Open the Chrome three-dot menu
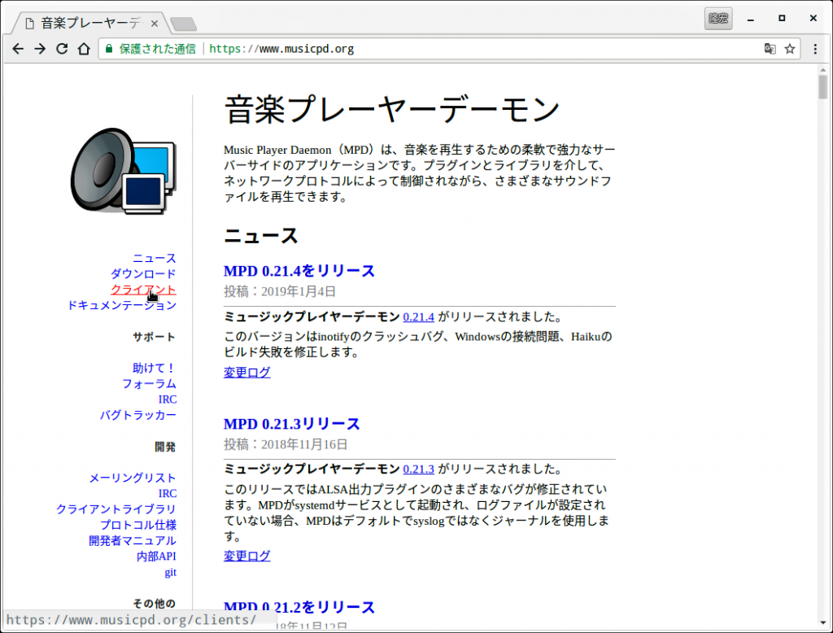The image size is (833, 633). [815, 49]
